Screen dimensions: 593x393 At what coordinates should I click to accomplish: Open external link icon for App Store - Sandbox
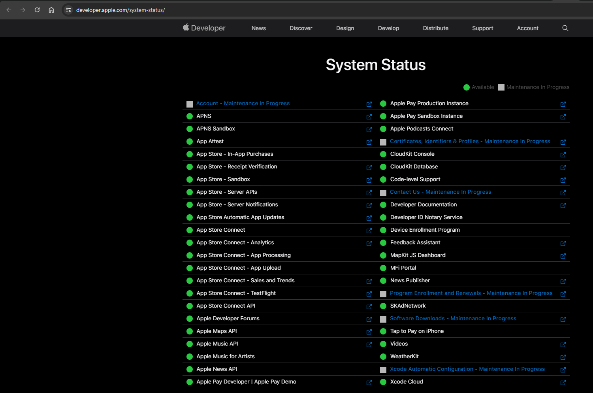point(369,180)
